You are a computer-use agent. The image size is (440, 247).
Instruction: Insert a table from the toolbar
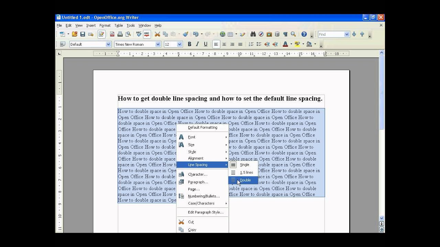[x=230, y=34]
